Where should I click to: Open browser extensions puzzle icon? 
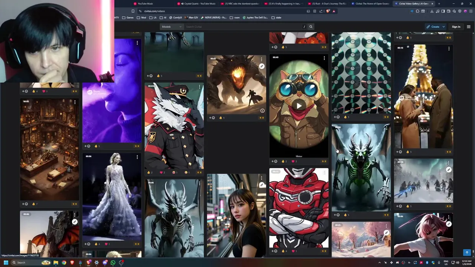tap(417, 11)
